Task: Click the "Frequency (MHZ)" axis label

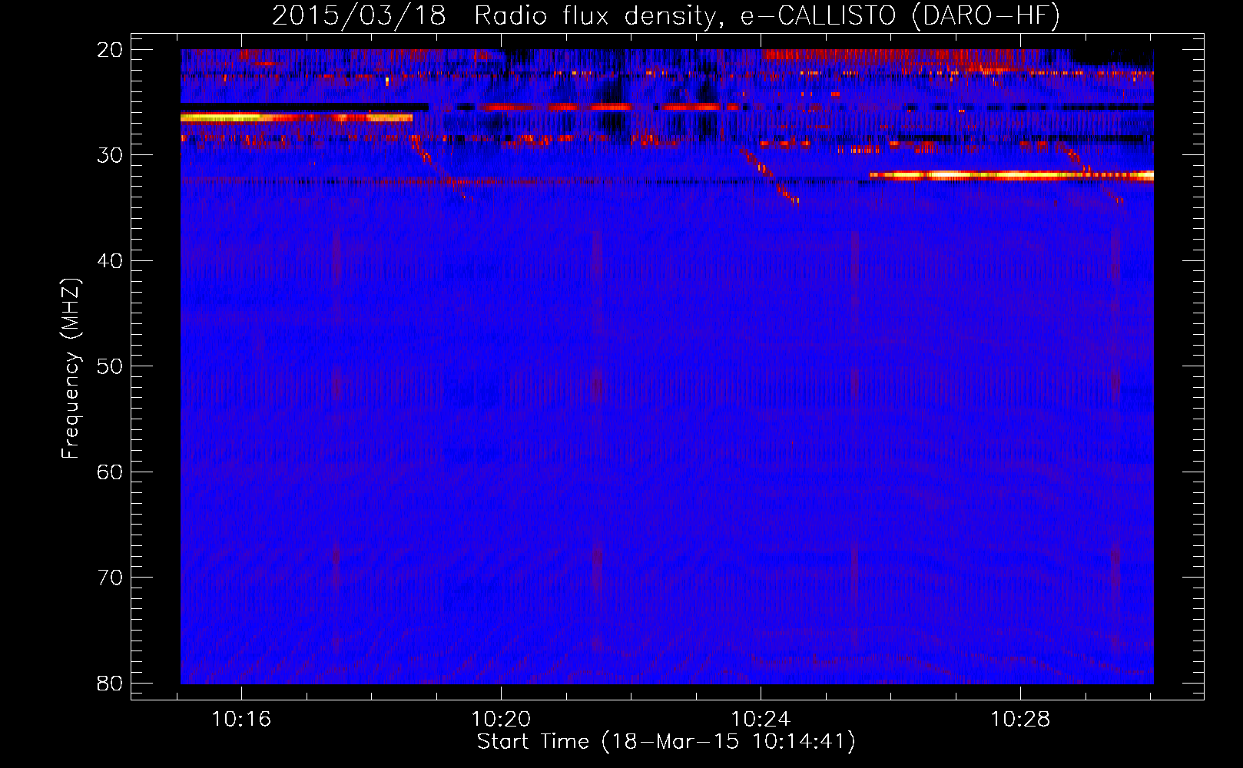Action: coord(71,369)
